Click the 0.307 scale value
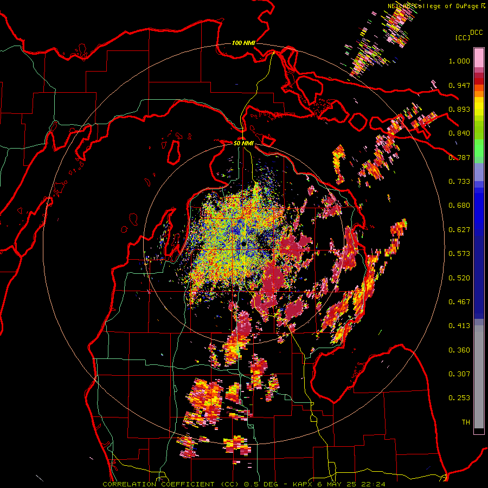The image size is (488, 488). click(459, 374)
